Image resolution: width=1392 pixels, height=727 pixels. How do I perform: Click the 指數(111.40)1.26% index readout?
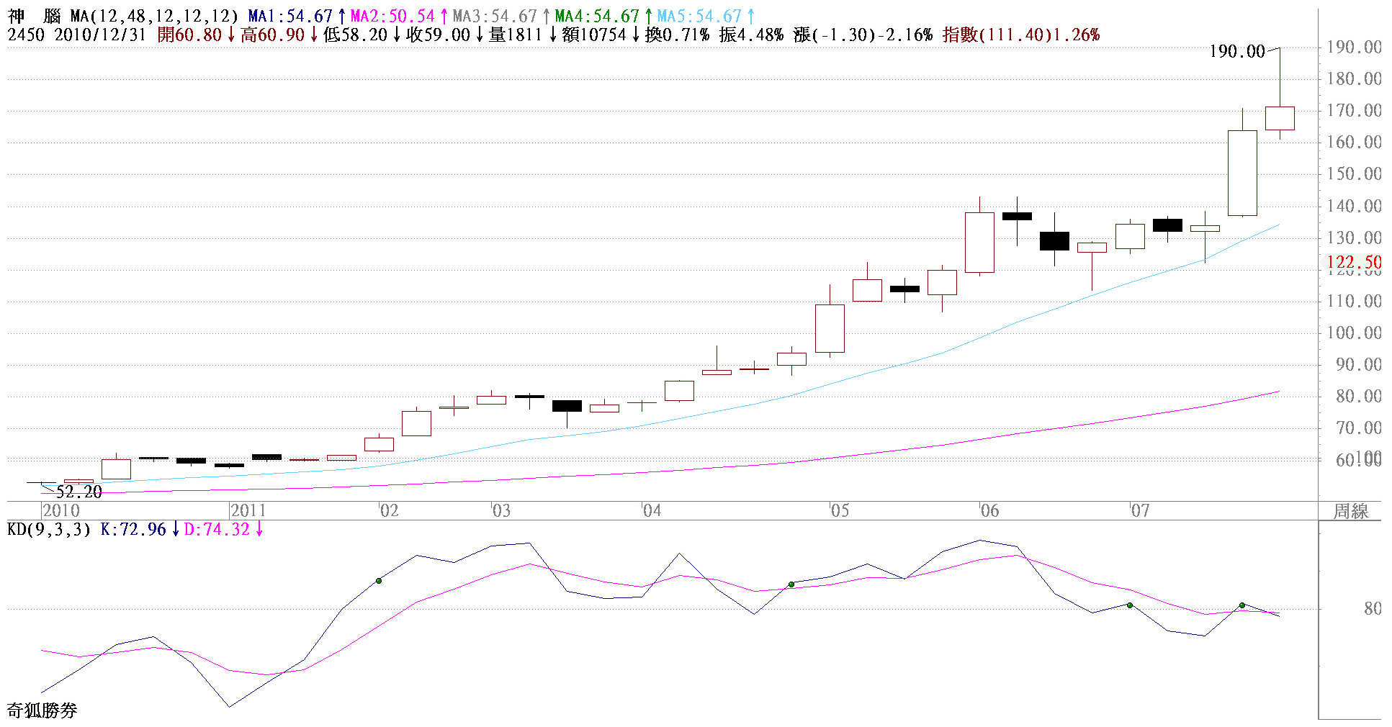[x=1020, y=35]
